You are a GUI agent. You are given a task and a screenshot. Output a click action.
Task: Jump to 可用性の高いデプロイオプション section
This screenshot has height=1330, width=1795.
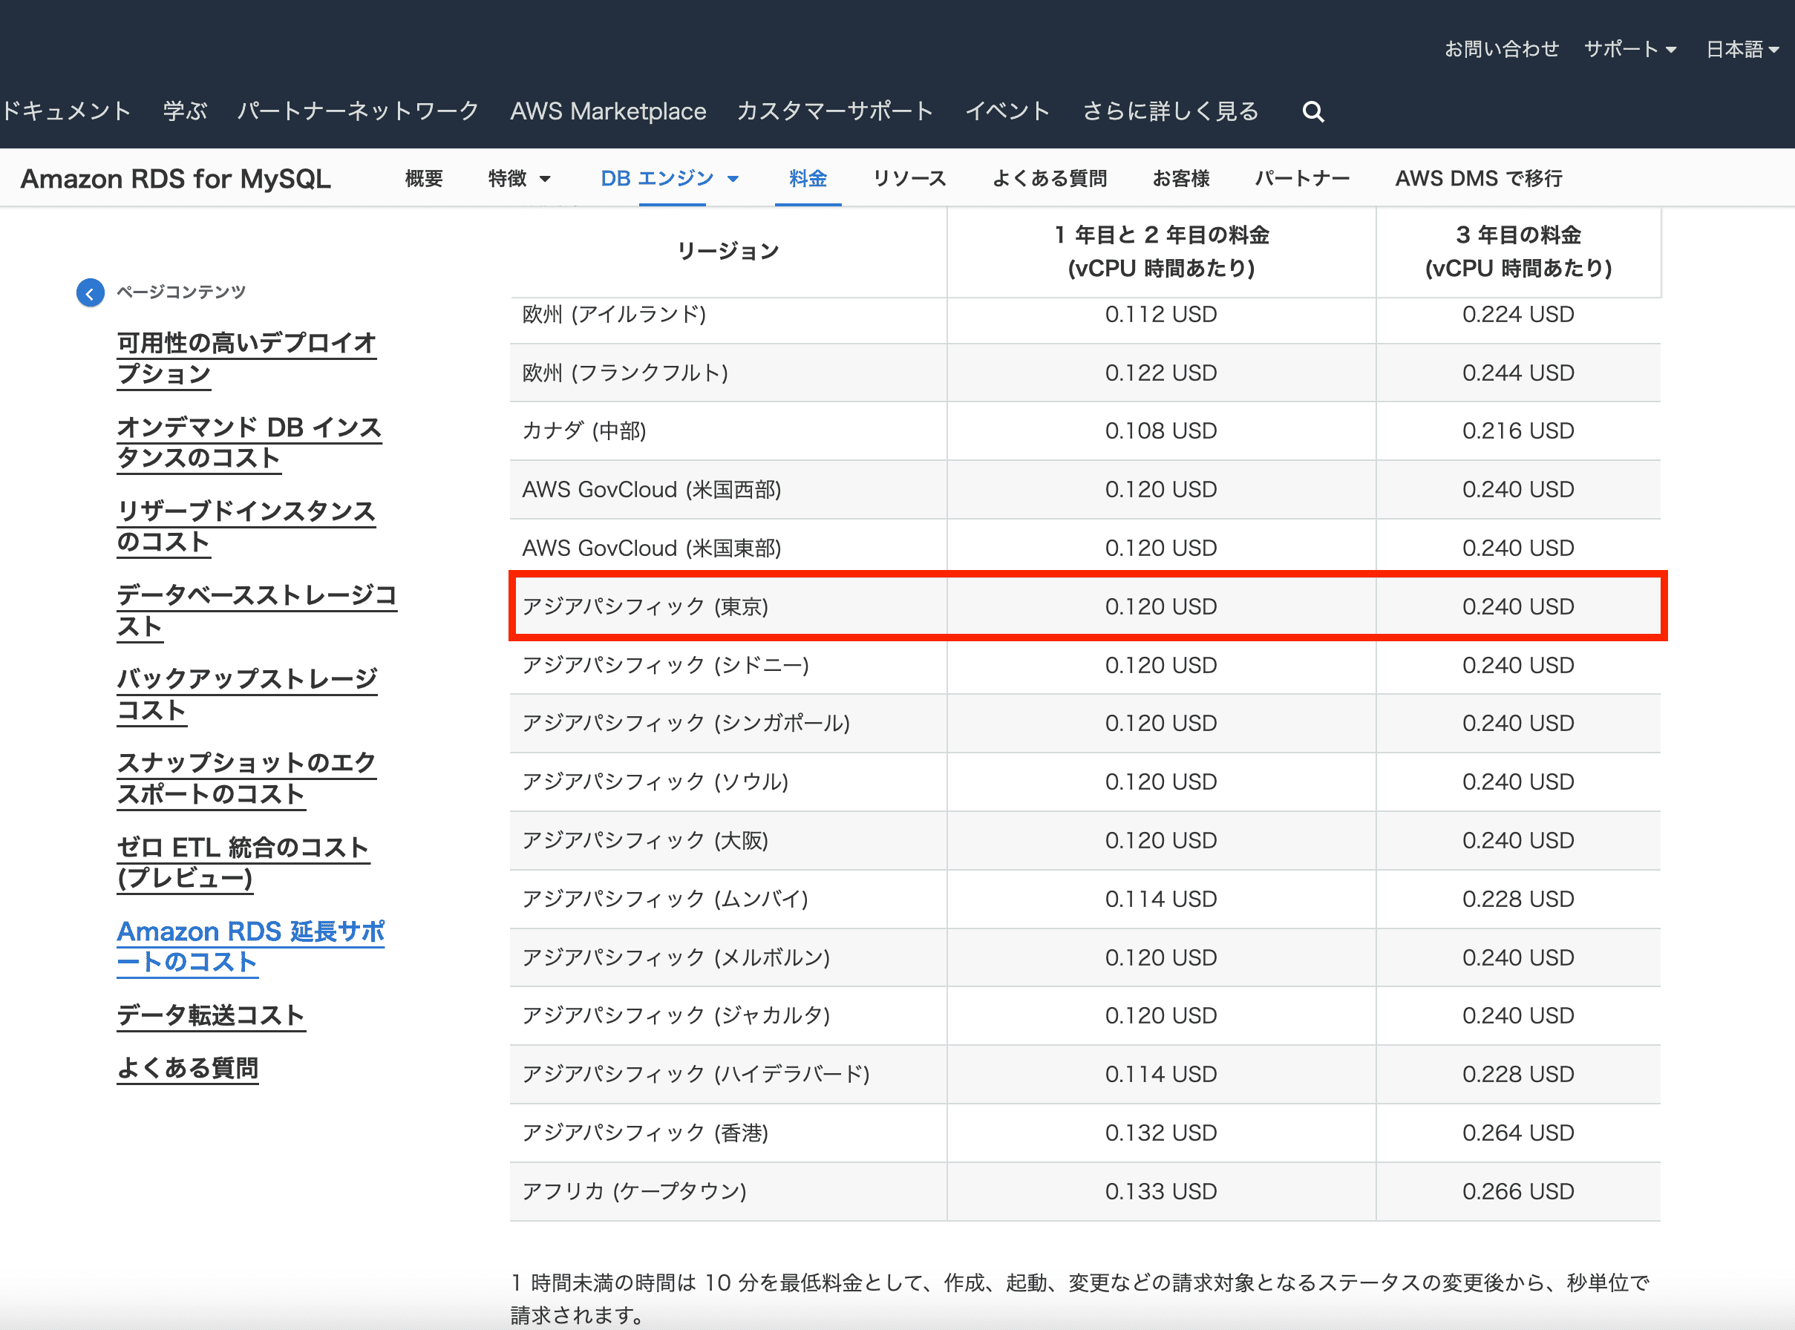(246, 358)
